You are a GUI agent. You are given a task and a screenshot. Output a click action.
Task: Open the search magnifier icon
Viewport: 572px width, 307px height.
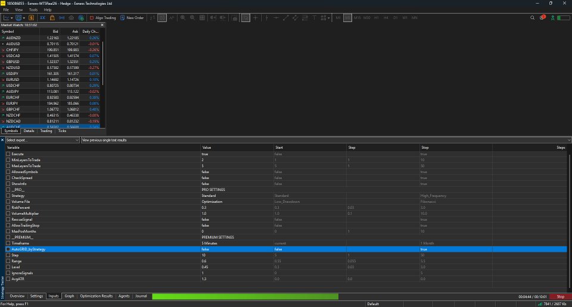[x=532, y=17]
